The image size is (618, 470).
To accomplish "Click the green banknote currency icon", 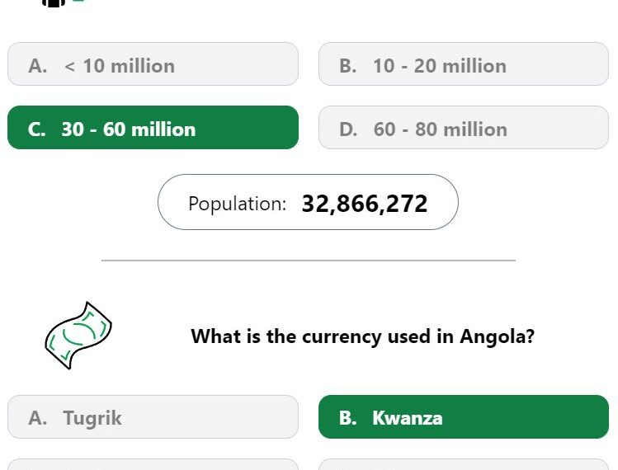I will pyautogui.click(x=78, y=336).
